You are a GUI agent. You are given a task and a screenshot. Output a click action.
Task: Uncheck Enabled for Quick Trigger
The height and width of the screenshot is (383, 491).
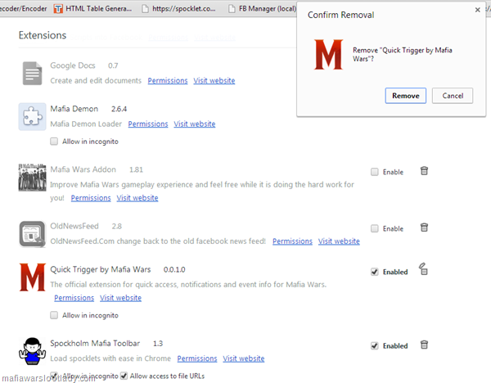coord(374,272)
